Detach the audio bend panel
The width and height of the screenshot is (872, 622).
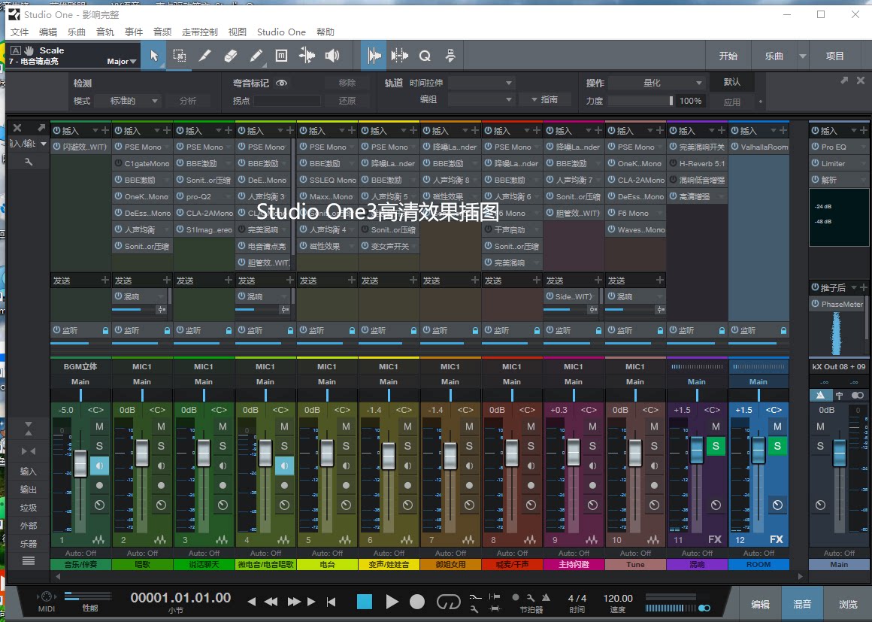pos(844,80)
